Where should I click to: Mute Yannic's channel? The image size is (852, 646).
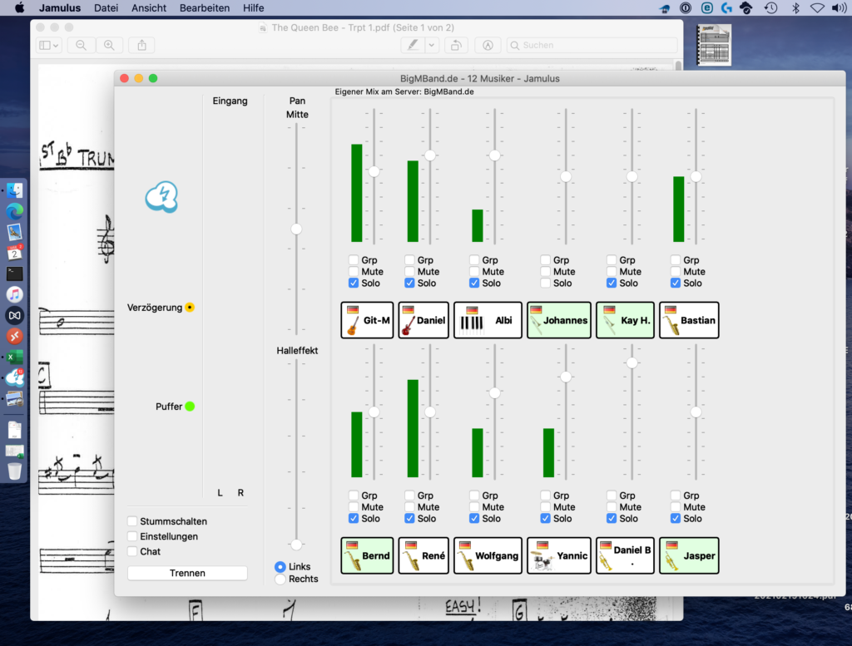click(546, 507)
